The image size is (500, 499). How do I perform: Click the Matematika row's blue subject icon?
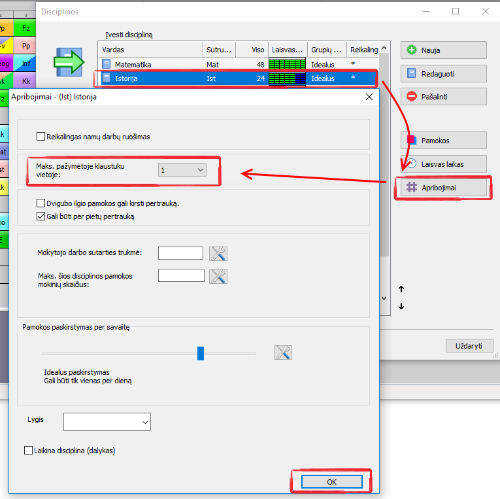pyautogui.click(x=107, y=65)
